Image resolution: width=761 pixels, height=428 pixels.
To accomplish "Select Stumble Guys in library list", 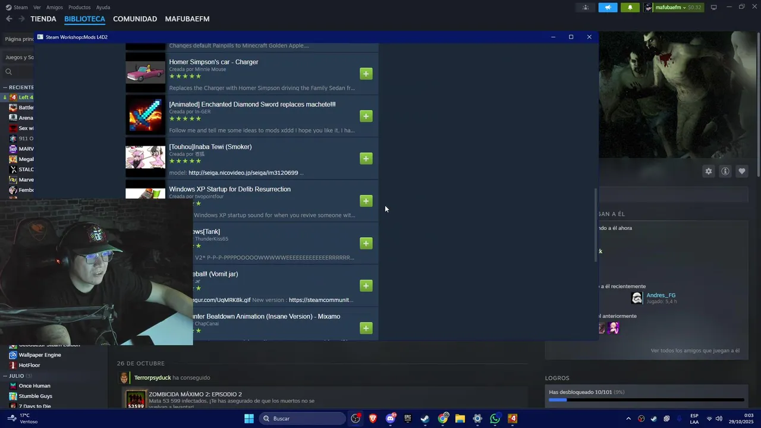I will tap(35, 396).
